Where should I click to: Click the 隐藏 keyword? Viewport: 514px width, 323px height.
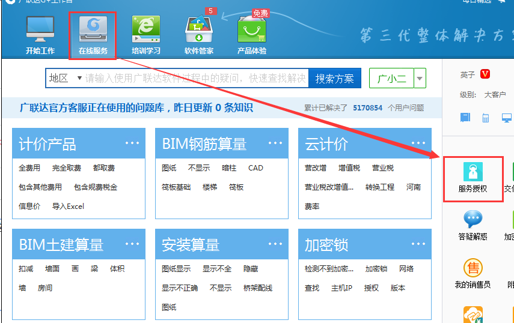pyautogui.click(x=251, y=269)
